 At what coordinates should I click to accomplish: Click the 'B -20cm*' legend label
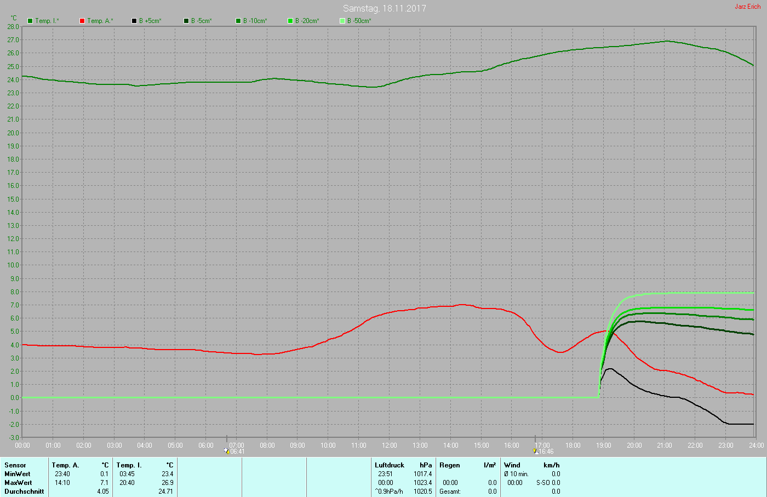307,21
